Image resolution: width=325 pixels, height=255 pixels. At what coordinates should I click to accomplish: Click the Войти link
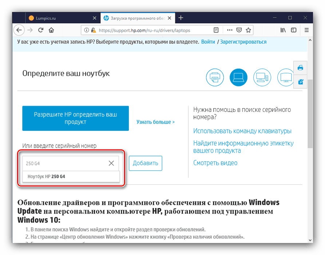[208, 42]
